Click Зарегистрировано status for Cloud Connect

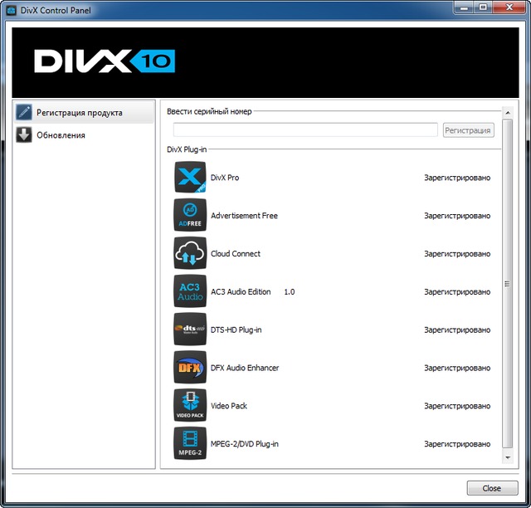tap(457, 253)
